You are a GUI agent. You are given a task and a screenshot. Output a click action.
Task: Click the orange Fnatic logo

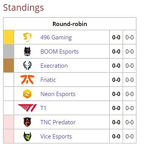pos(27,80)
